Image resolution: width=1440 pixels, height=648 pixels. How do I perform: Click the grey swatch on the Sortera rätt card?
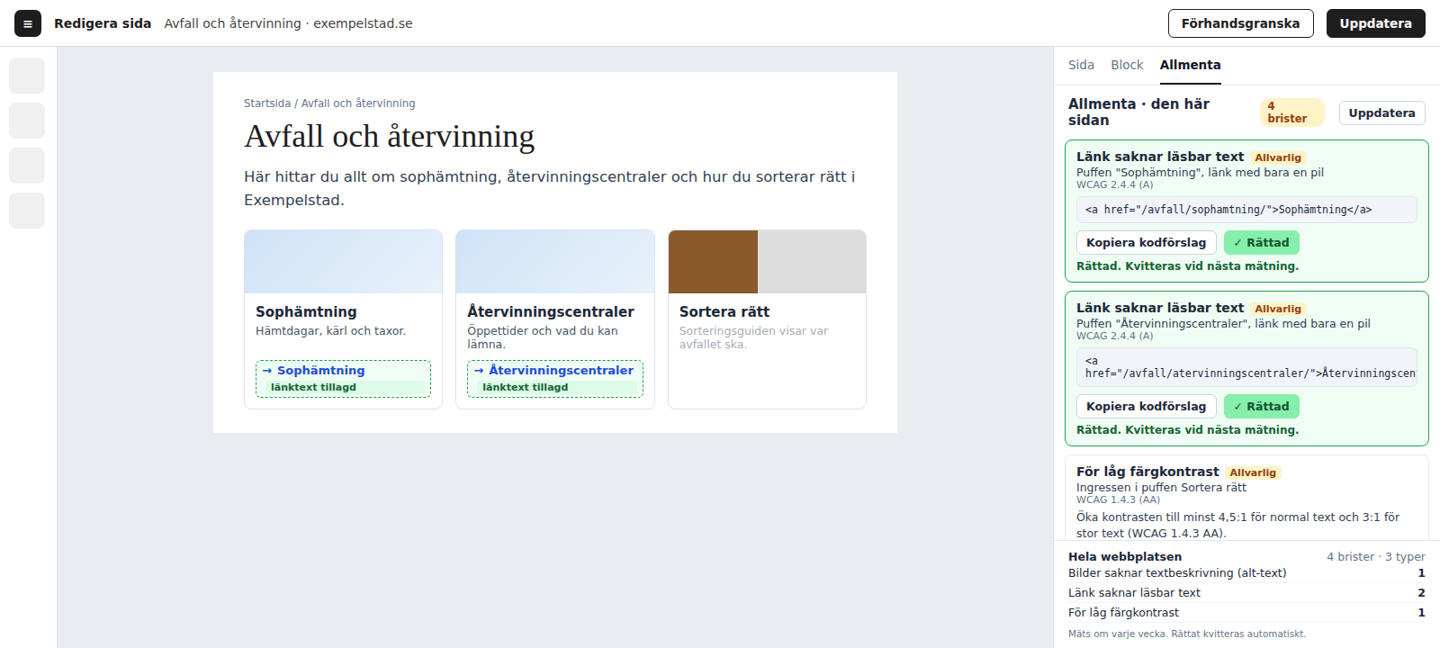click(x=812, y=262)
